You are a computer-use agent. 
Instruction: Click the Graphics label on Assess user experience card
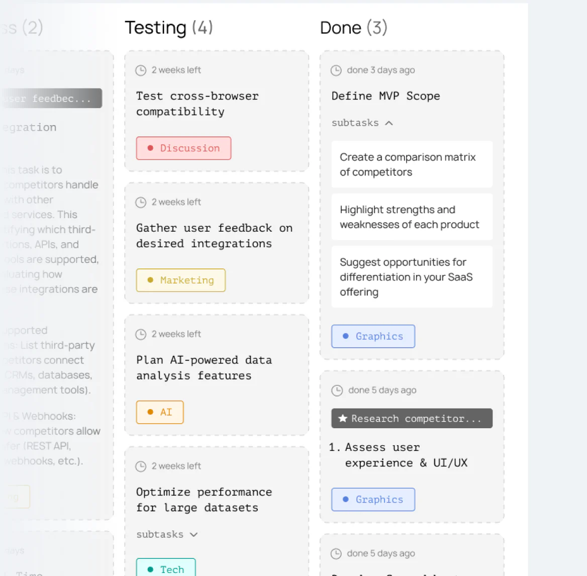point(373,499)
